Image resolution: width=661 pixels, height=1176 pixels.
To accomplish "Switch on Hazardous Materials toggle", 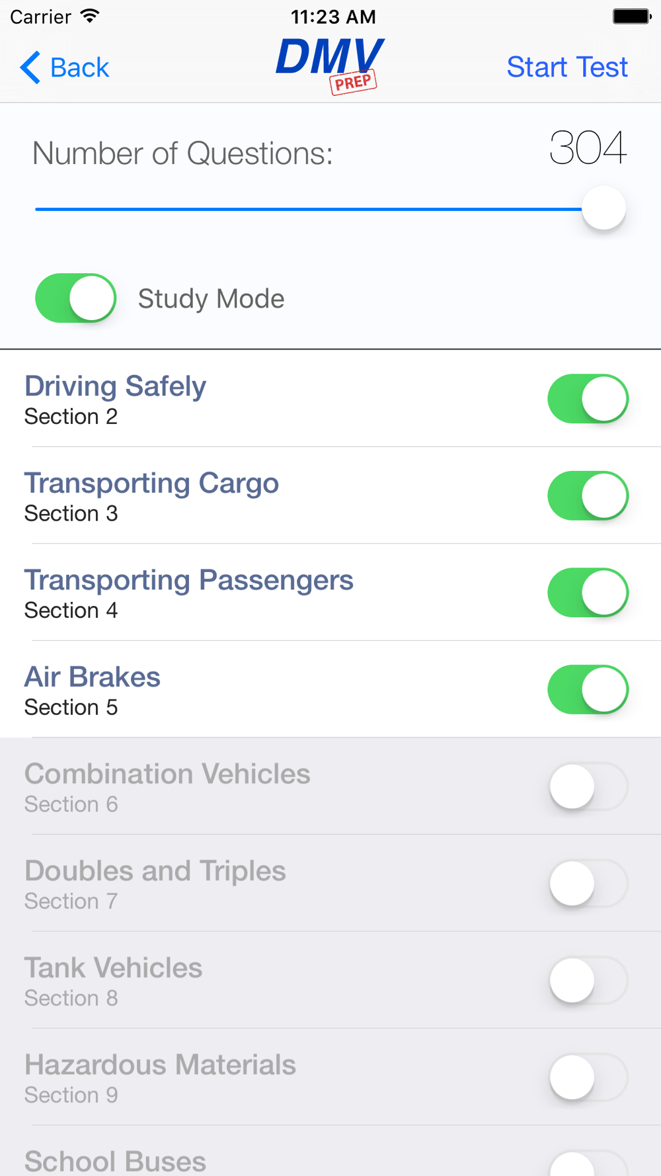I will coord(588,1077).
